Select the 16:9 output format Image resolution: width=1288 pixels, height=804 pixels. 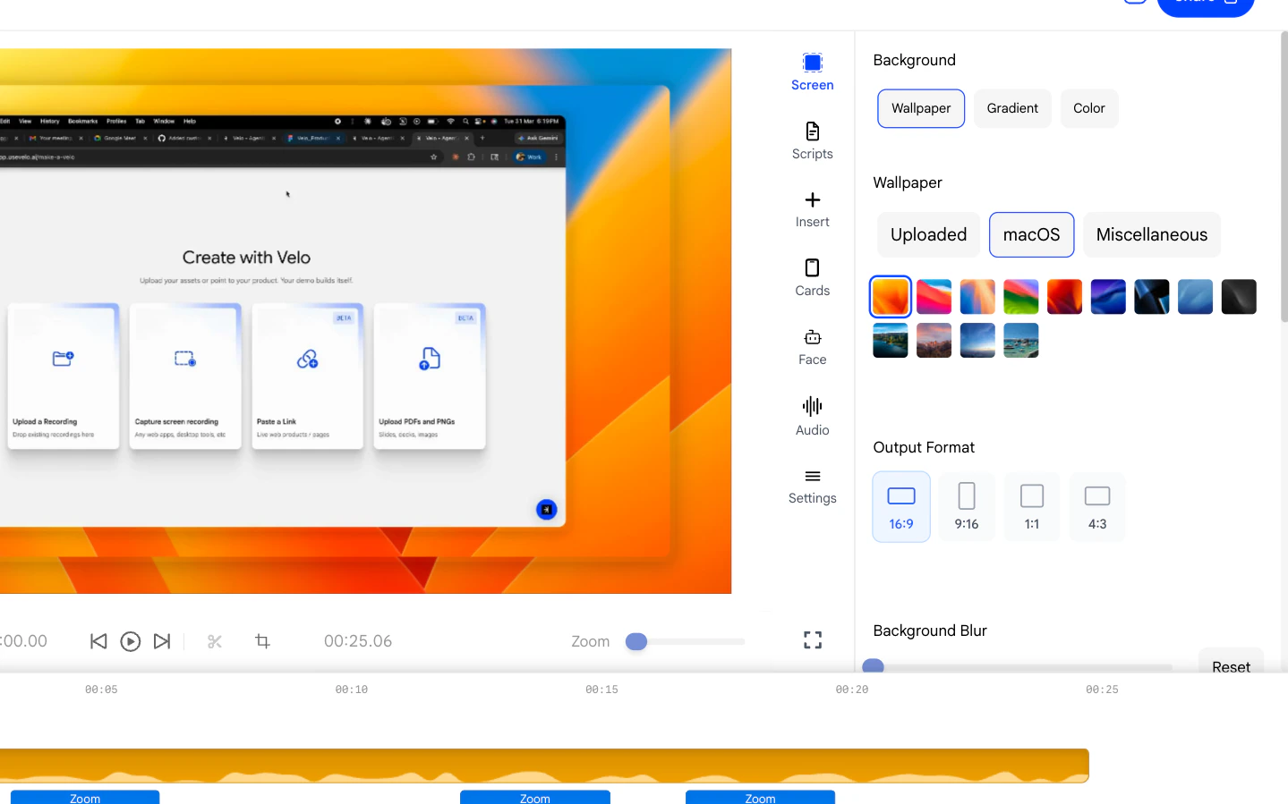pyautogui.click(x=901, y=507)
